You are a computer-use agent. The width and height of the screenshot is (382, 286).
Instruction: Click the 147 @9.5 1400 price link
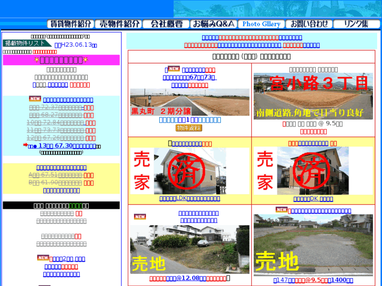(313, 280)
